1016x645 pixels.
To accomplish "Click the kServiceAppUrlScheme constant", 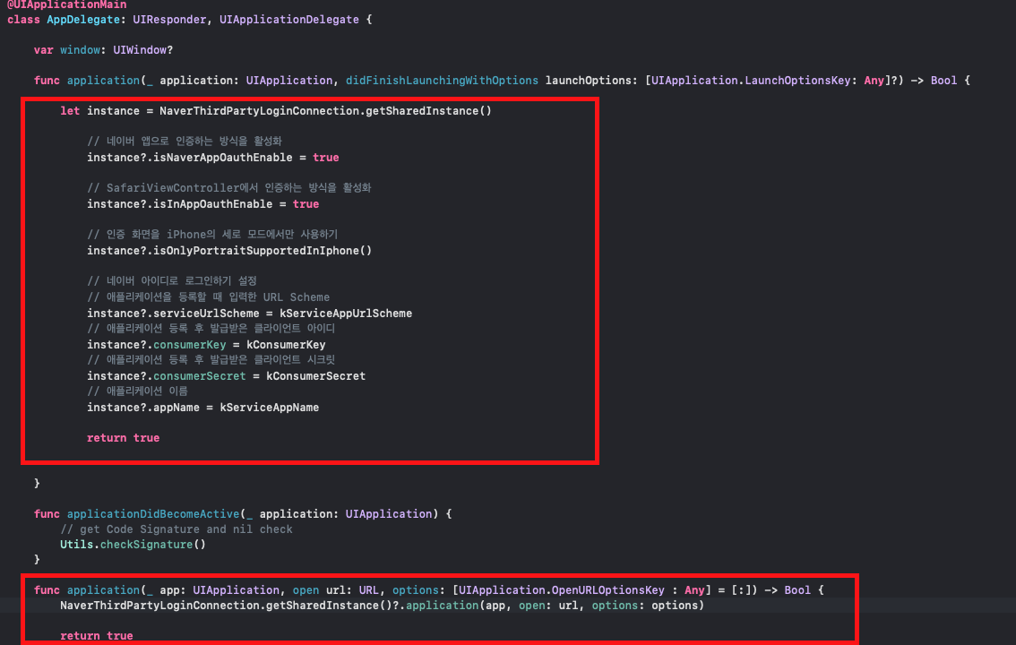I will 345,314.
